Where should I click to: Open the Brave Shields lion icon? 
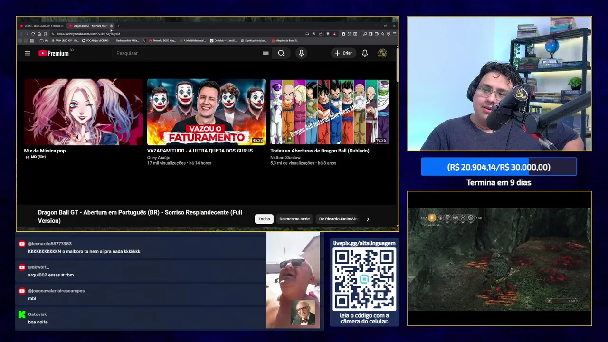pos(328,34)
